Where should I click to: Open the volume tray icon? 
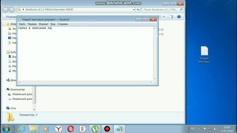pyautogui.click(x=215, y=129)
